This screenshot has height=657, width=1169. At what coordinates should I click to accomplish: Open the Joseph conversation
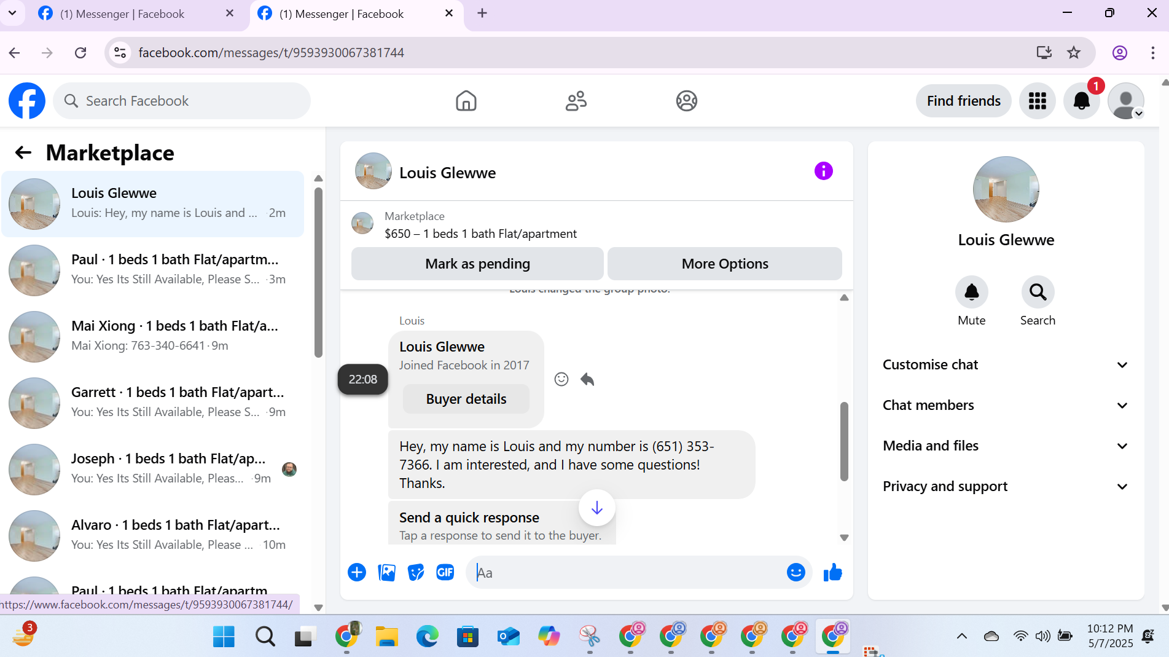pyautogui.click(x=153, y=470)
